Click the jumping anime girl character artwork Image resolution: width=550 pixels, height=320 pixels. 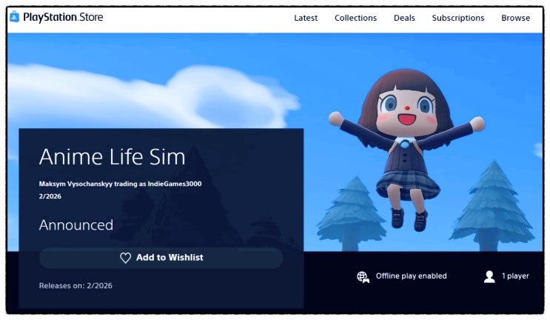[407, 149]
